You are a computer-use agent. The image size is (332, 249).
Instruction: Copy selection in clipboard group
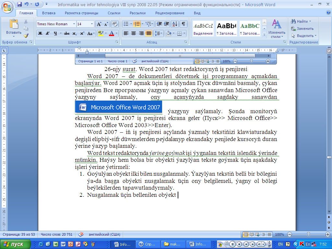[x=26, y=29]
